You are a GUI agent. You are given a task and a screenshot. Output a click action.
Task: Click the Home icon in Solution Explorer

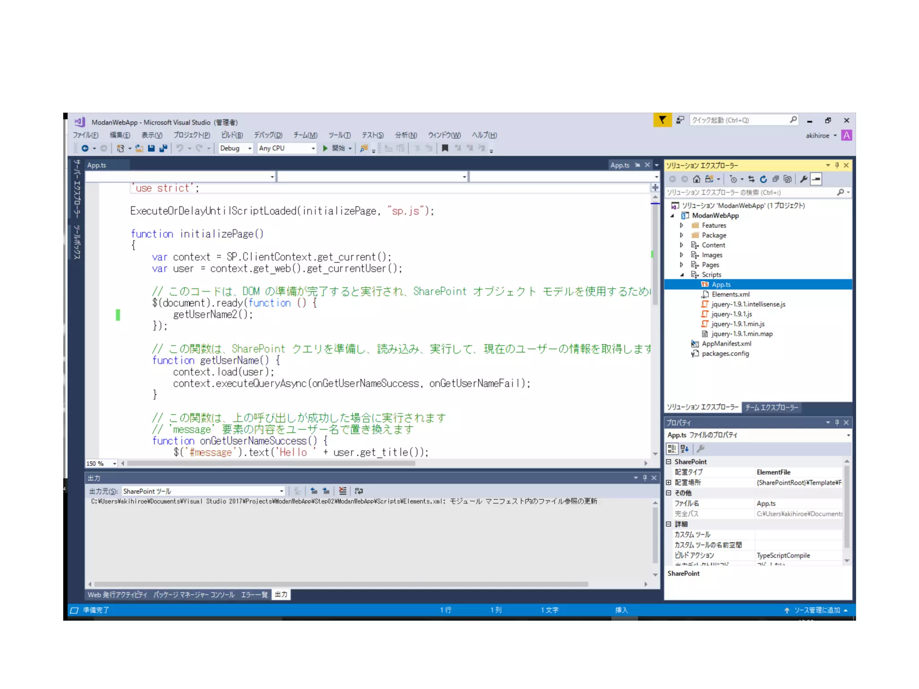tap(696, 179)
